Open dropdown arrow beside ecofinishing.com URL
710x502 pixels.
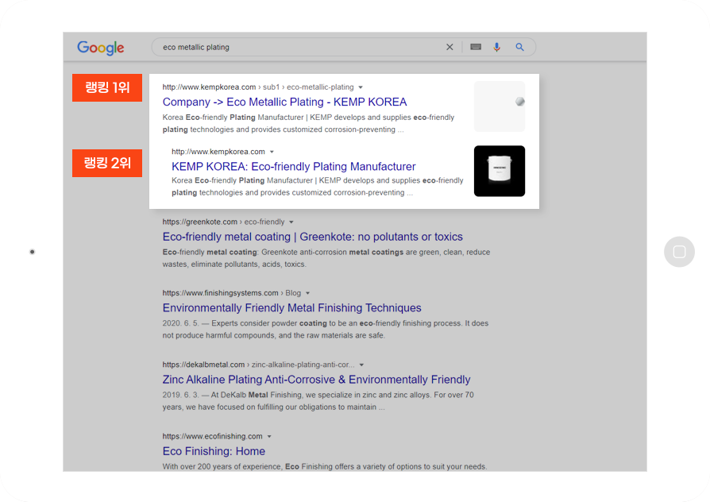269,436
